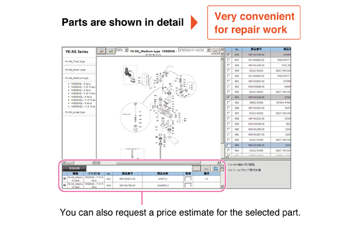
Task: Select the first YK600XG - X Axis entry
Action: [81, 90]
